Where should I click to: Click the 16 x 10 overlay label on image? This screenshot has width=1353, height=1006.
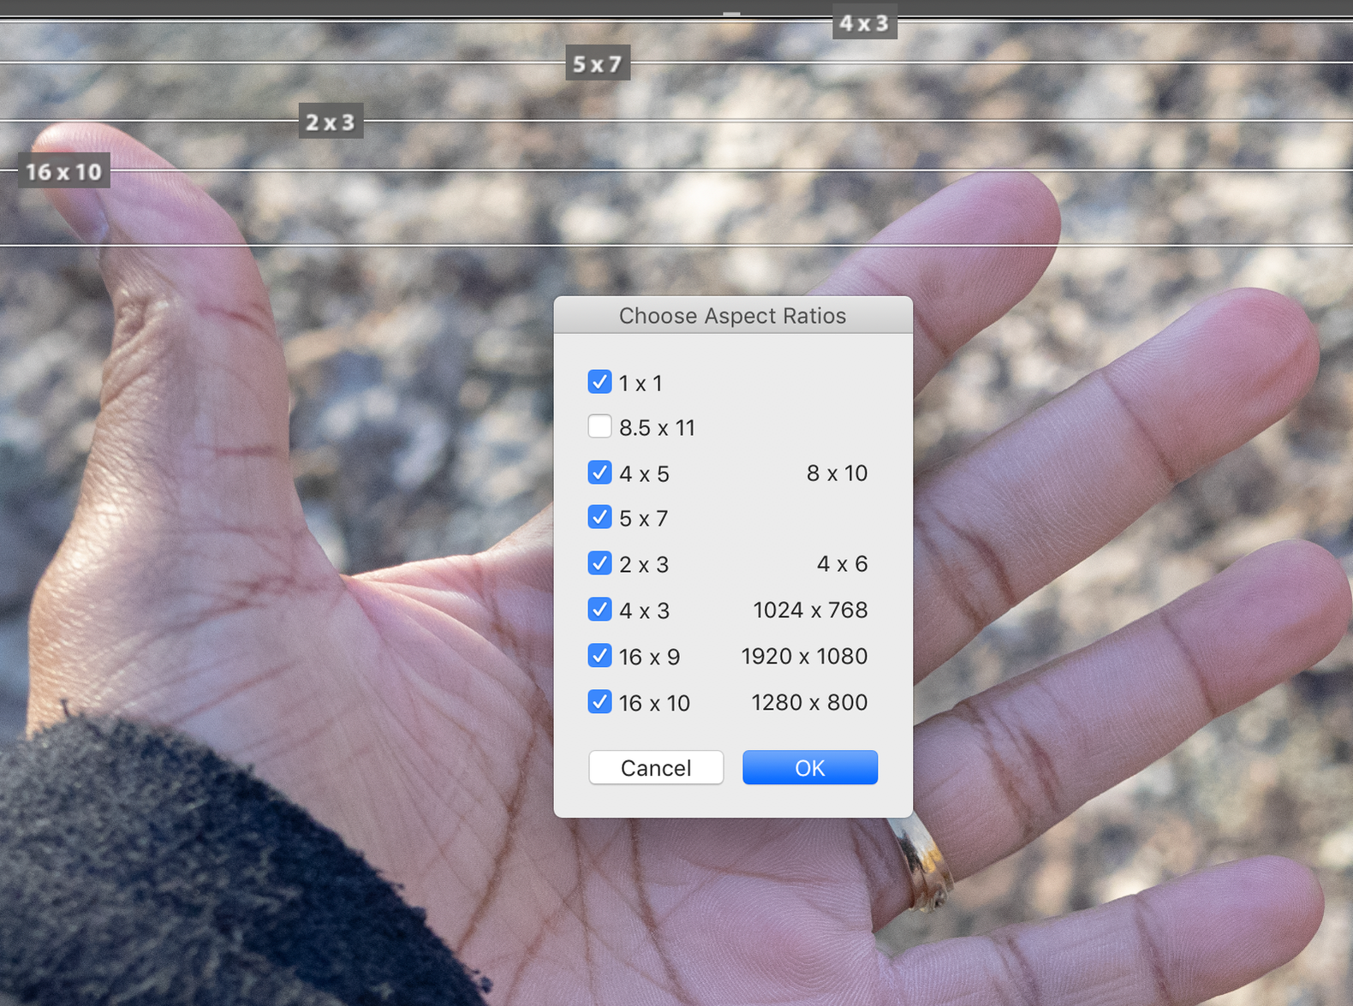click(64, 171)
